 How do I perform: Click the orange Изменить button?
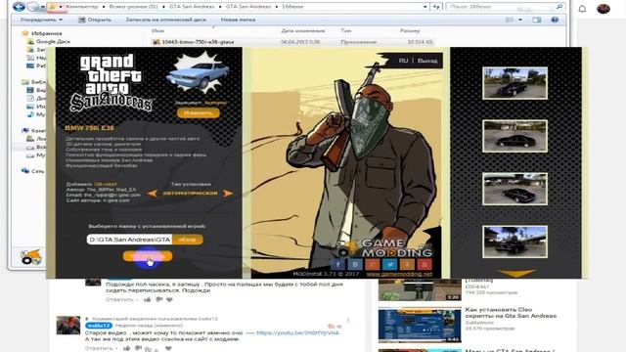[x=198, y=113]
